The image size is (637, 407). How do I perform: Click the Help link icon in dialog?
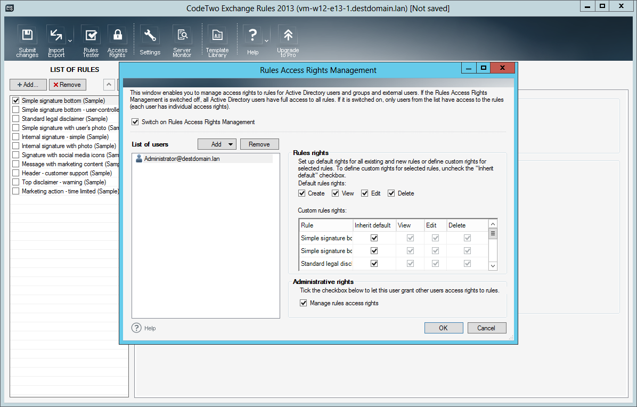pos(136,328)
